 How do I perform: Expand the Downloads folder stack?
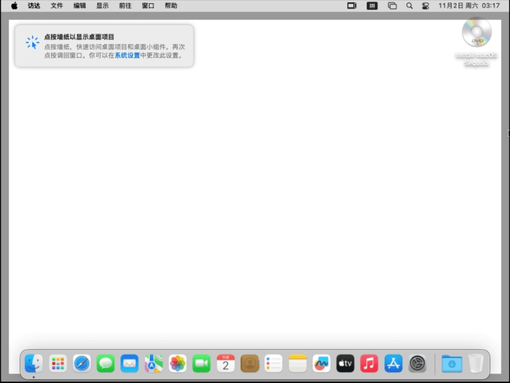[451, 364]
